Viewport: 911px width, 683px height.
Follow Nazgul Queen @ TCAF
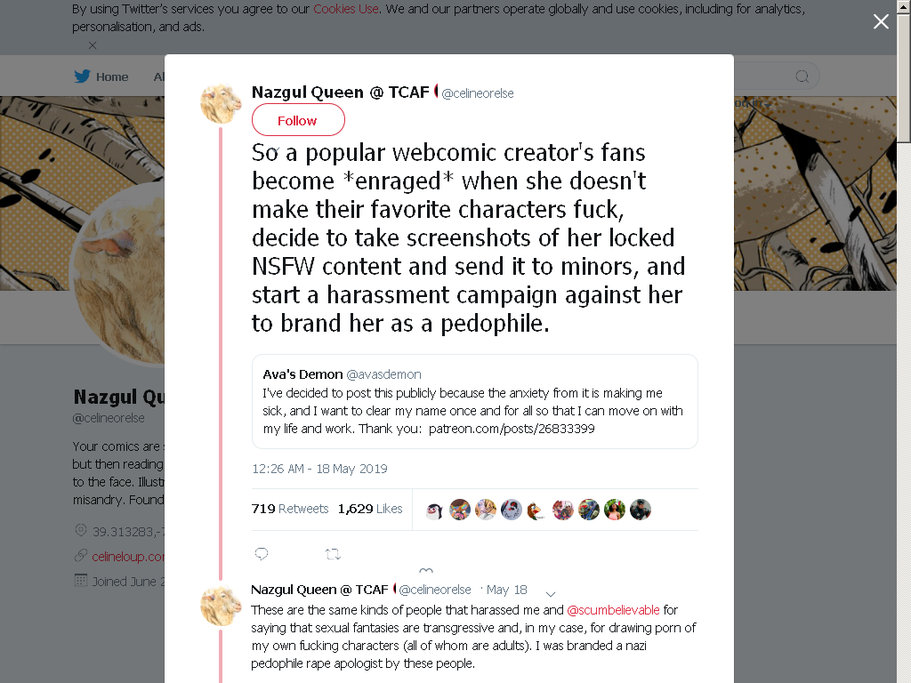pos(298,120)
